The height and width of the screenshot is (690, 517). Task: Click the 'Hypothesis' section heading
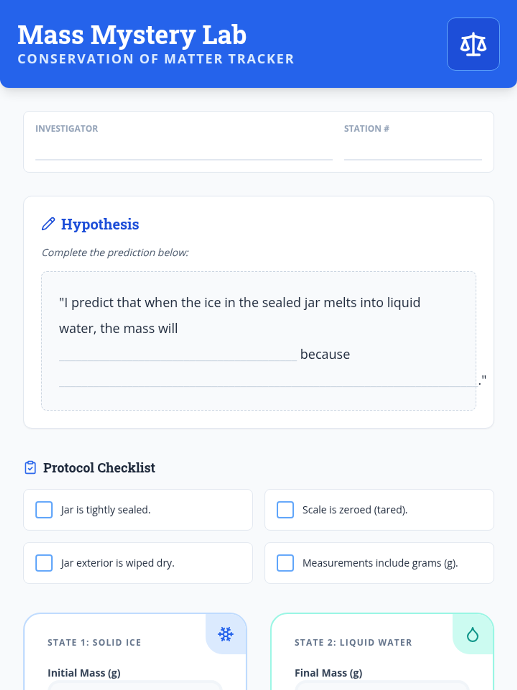pyautogui.click(x=100, y=224)
